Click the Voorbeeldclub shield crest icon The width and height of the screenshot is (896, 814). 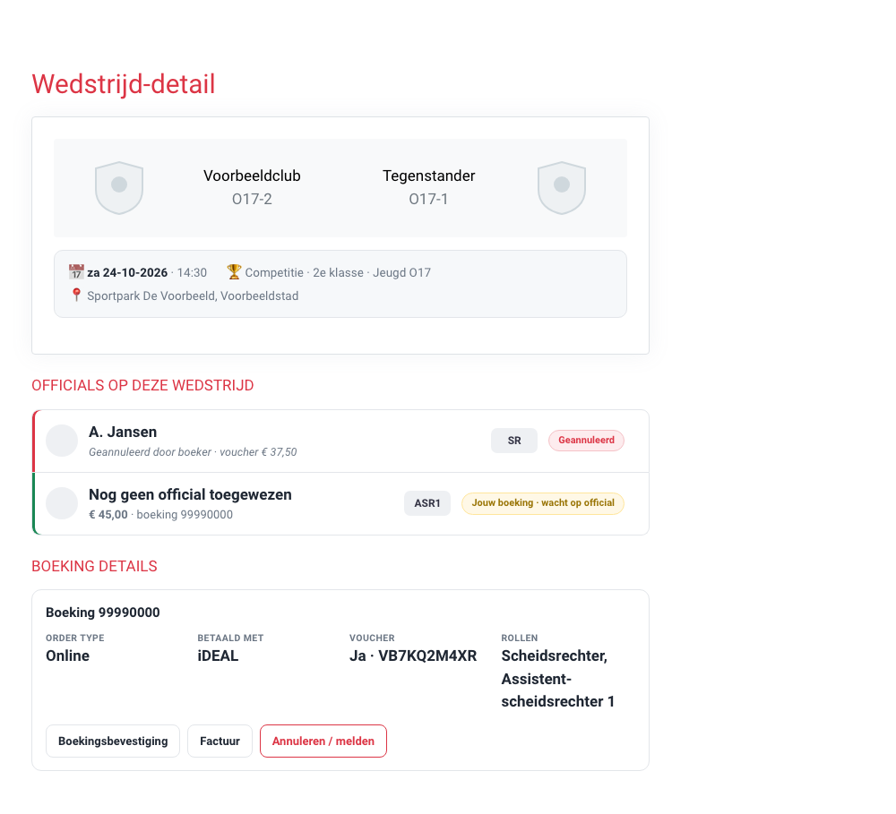119,187
